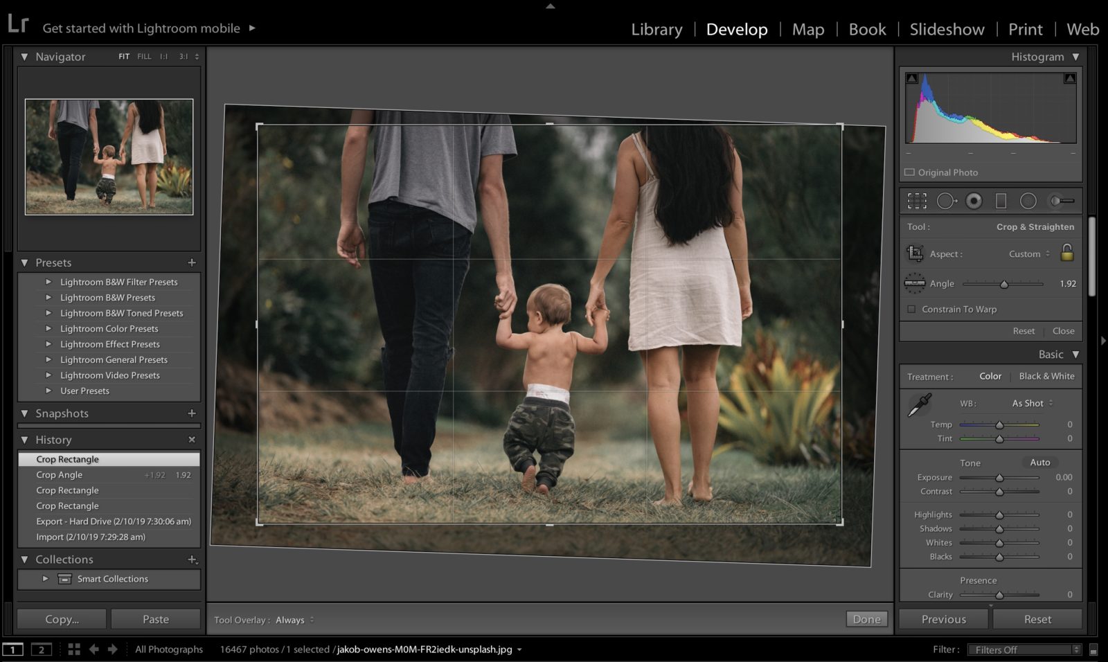This screenshot has width=1108, height=662.
Task: Click Auto in the Tone section
Action: pos(1040,462)
